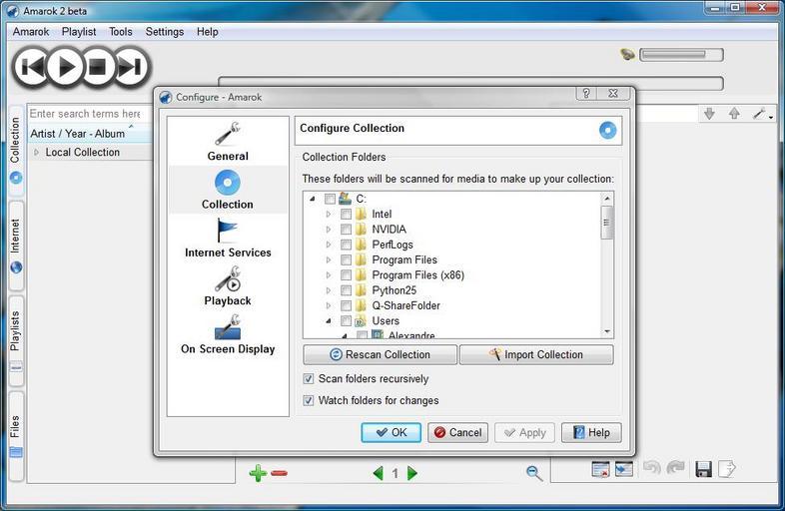
Task: Go to previous page green arrow
Action: click(x=379, y=473)
